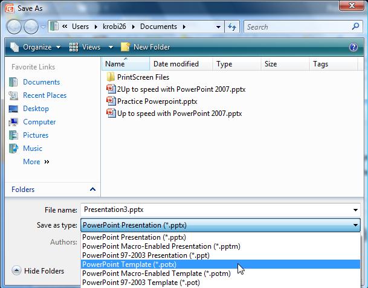
Task: Click icon of 2Up to speed pptx file
Action: [x=111, y=89]
